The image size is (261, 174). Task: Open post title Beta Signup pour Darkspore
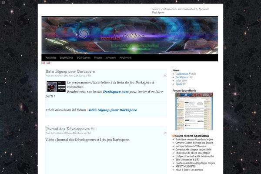[x=70, y=71]
